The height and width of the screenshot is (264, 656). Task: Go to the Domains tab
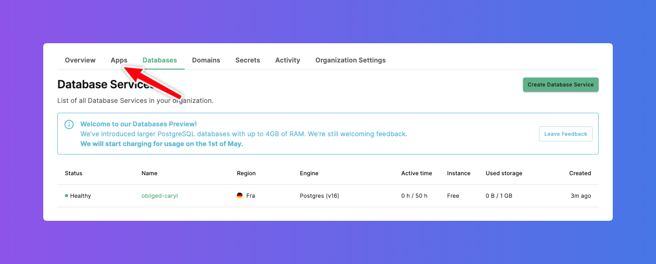[206, 60]
